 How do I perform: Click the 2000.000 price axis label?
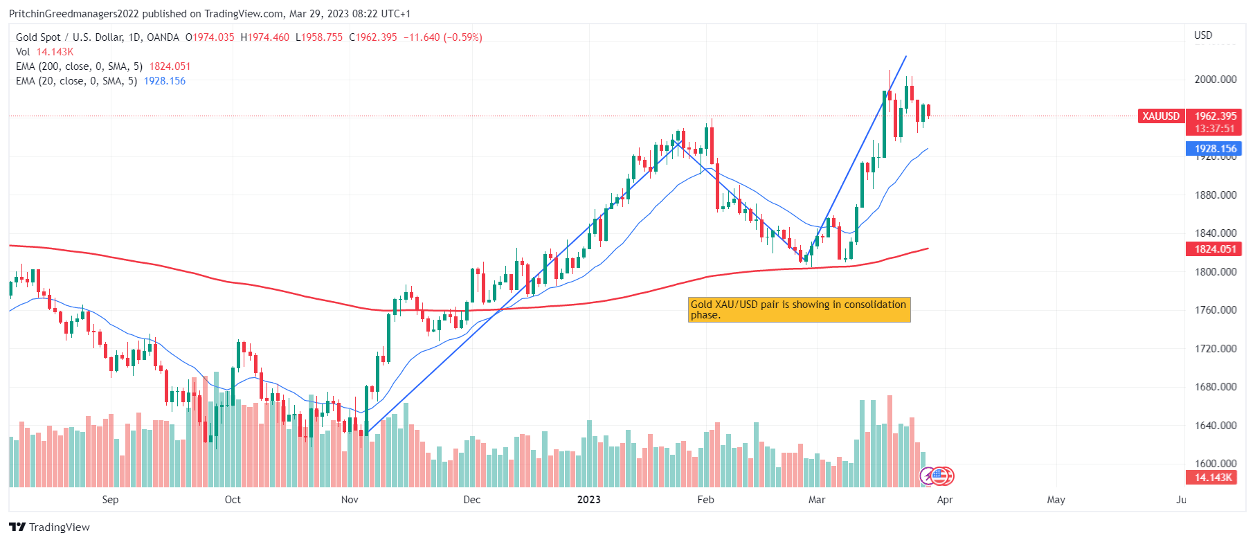click(x=1216, y=80)
